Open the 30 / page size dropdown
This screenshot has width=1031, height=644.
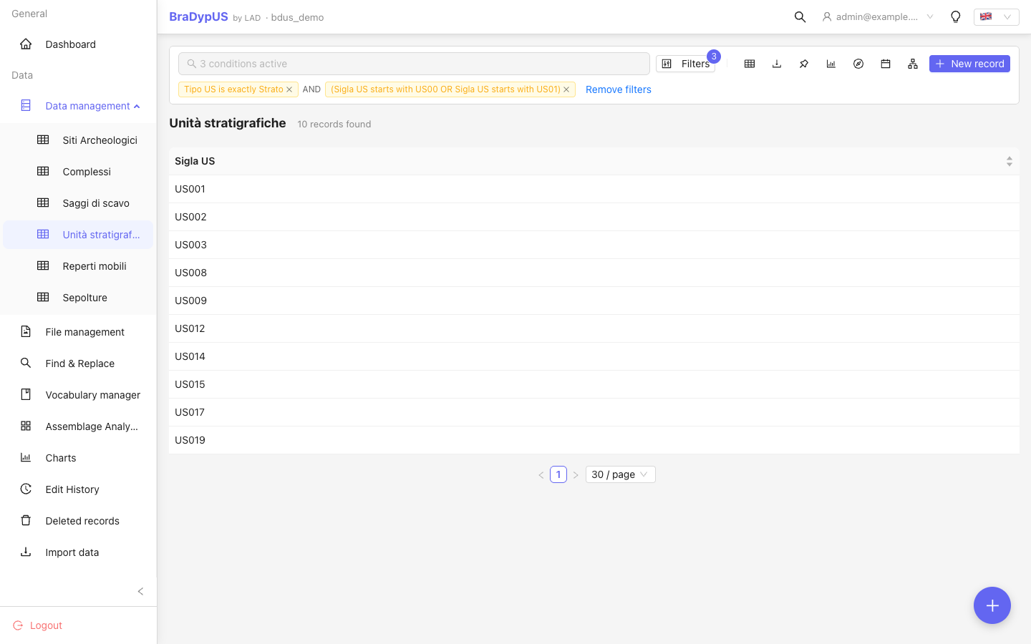(620, 474)
